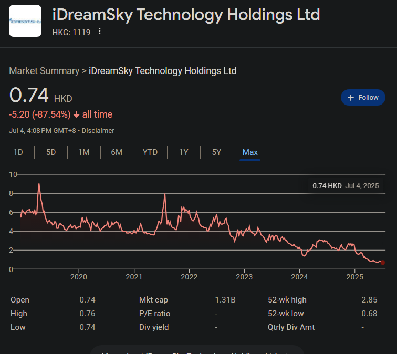
Task: Click the 2023 label on chart axis
Action: (x=244, y=277)
